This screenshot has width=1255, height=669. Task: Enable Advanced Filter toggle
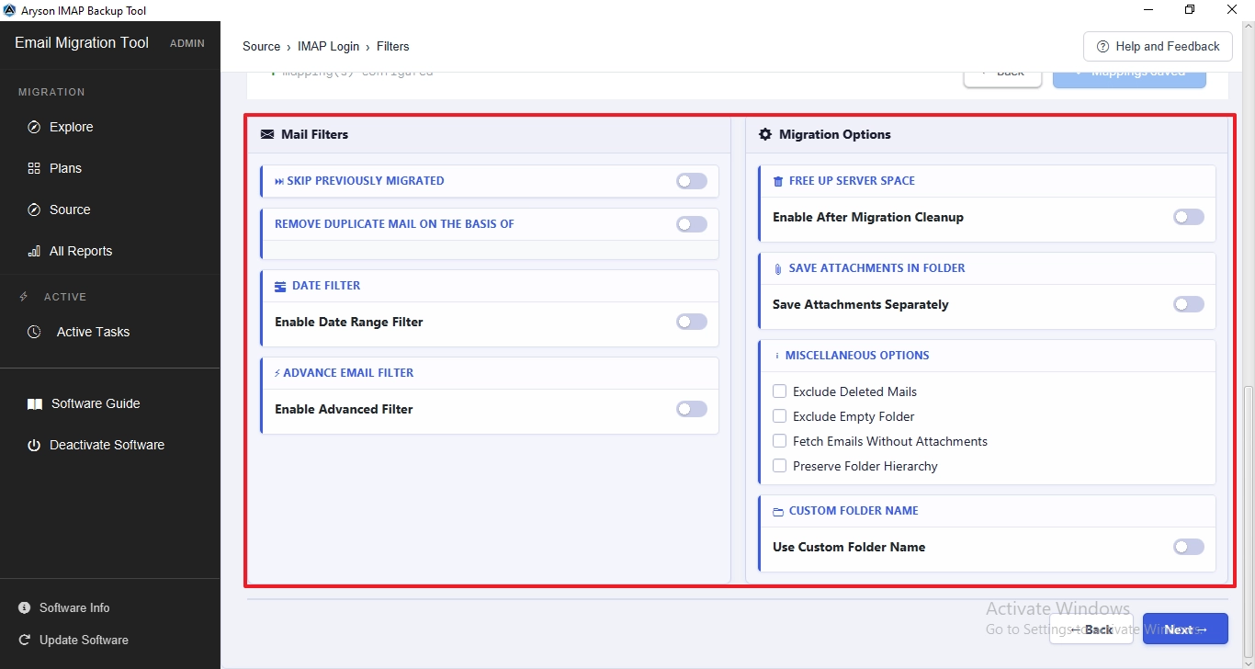point(692,409)
